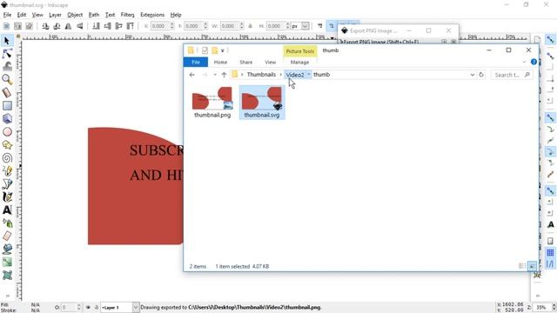Image resolution: width=557 pixels, height=313 pixels.
Task: Toggle layer visibility eye in status bar
Action: pyautogui.click(x=88, y=307)
